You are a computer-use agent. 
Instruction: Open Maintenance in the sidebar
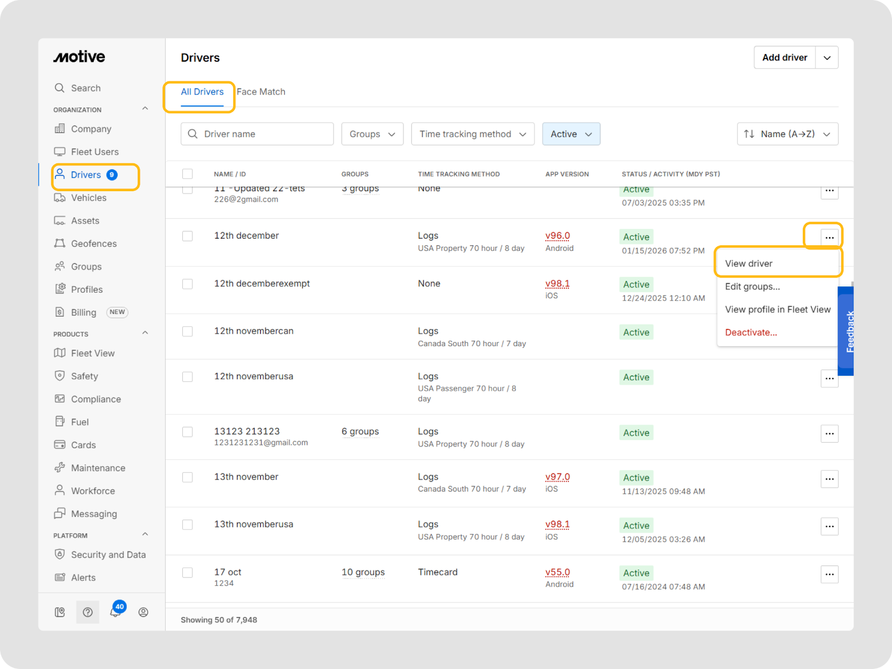tap(98, 468)
